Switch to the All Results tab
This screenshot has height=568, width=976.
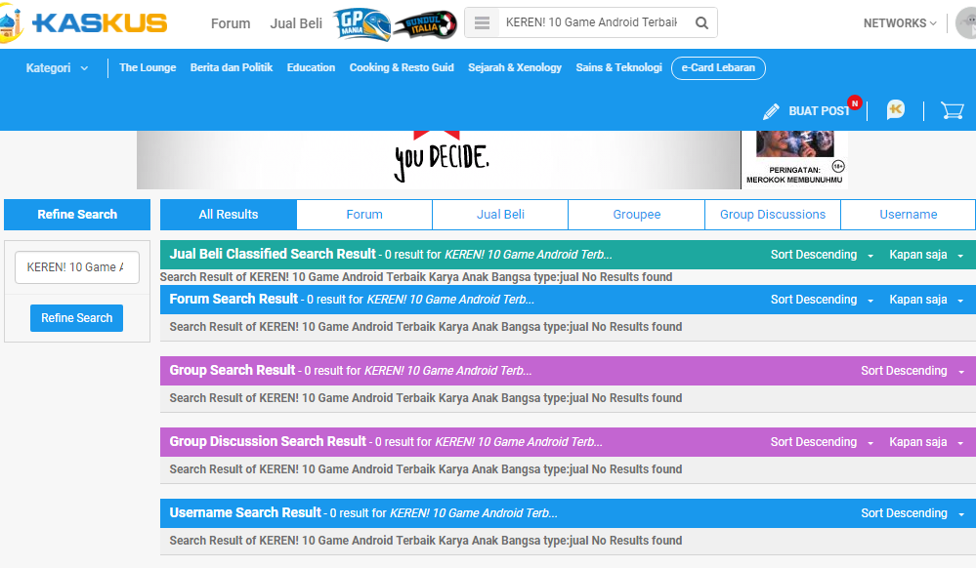[229, 215]
